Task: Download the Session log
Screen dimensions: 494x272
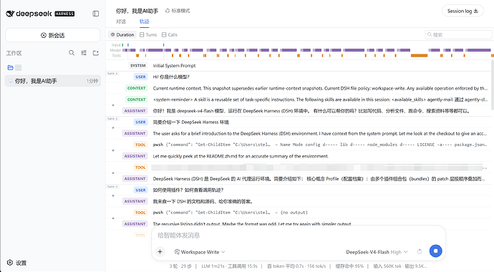Action: [x=462, y=11]
